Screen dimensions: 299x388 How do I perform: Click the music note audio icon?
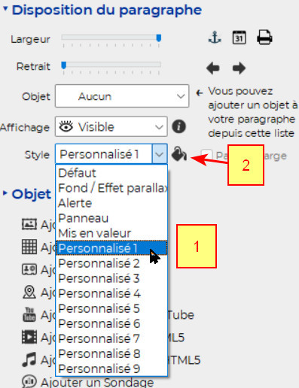pos(29,359)
